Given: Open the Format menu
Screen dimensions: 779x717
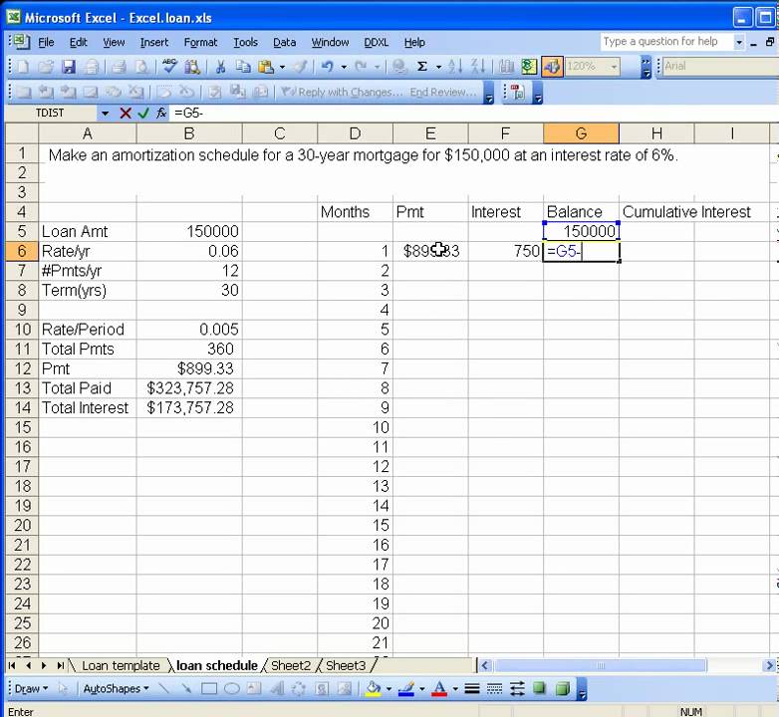Looking at the screenshot, I should pos(200,42).
